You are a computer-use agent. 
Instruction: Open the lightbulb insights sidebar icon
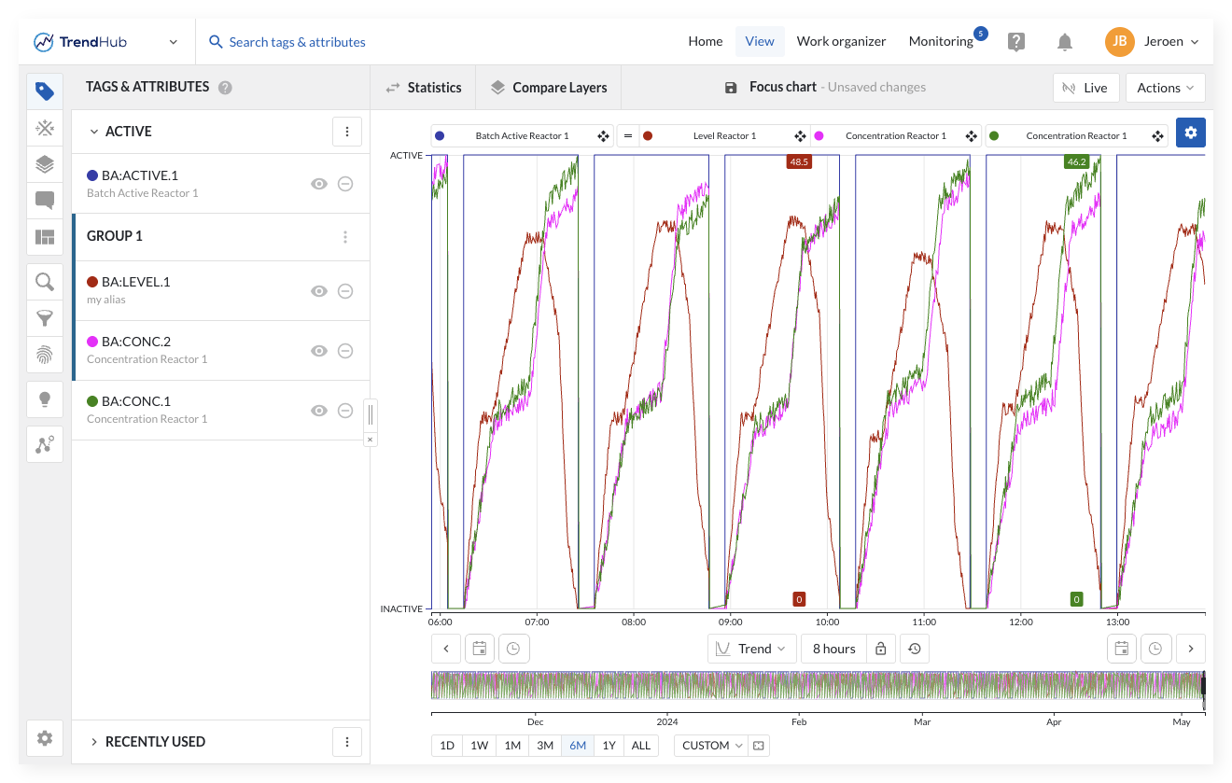45,399
